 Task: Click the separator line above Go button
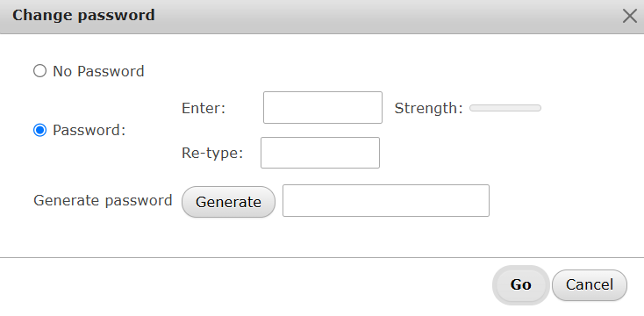pos(322,258)
